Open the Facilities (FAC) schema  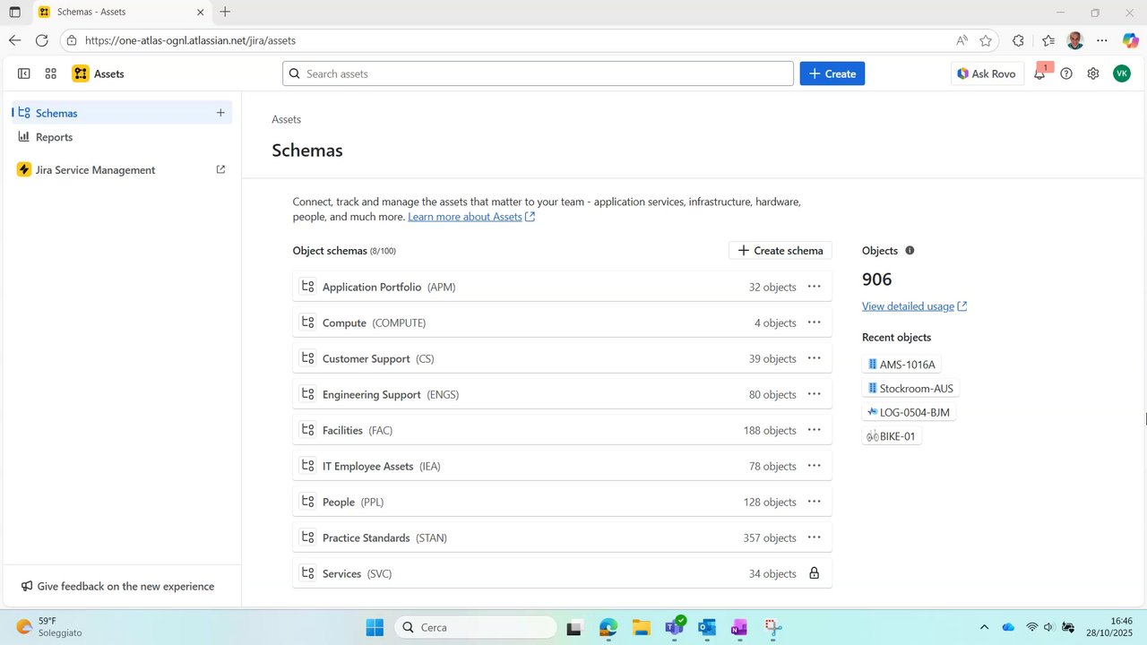click(x=562, y=430)
